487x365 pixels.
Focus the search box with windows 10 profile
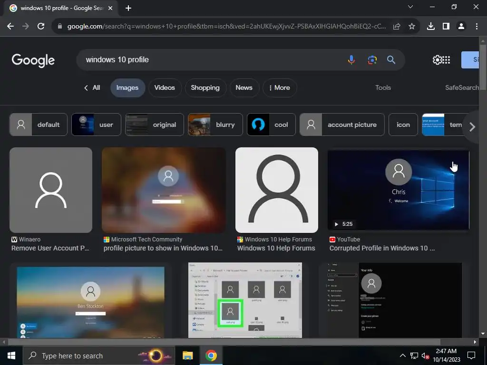tap(211, 59)
